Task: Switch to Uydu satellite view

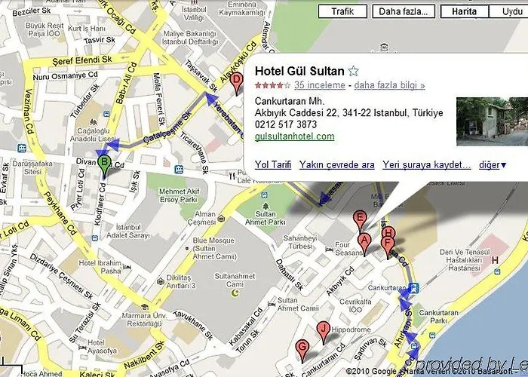Action: tap(510, 11)
